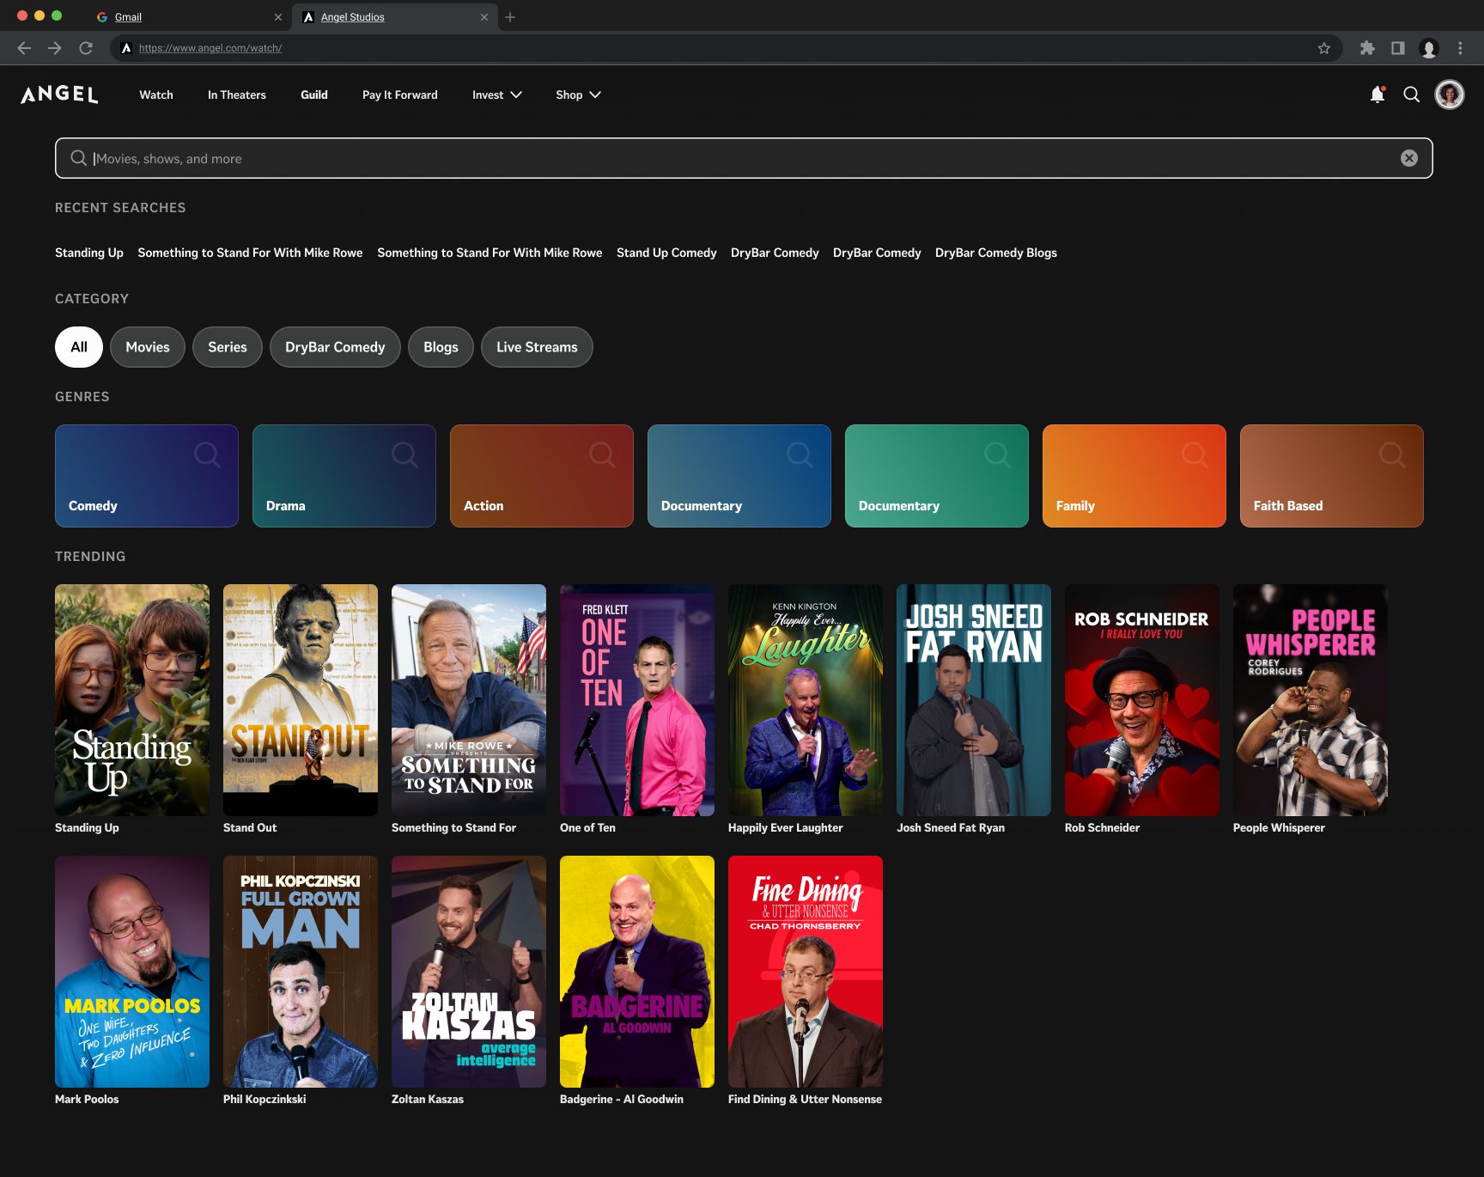Browse the Faith Based genre card

tap(1332, 476)
